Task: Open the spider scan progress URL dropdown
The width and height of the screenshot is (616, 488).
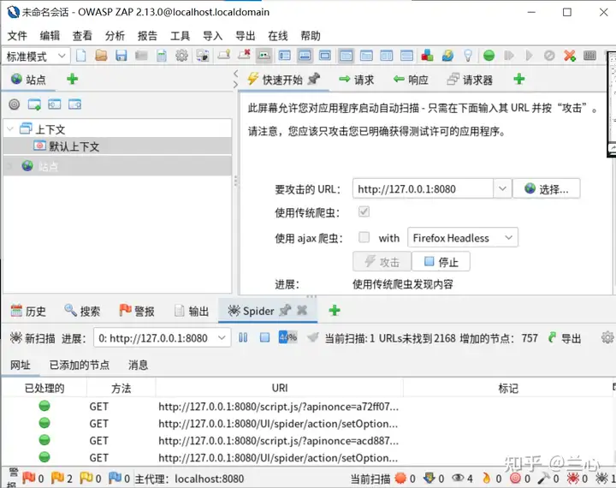Action: [x=162, y=338]
